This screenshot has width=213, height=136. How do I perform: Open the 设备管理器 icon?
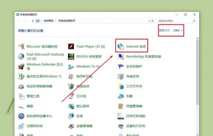tap(71, 126)
